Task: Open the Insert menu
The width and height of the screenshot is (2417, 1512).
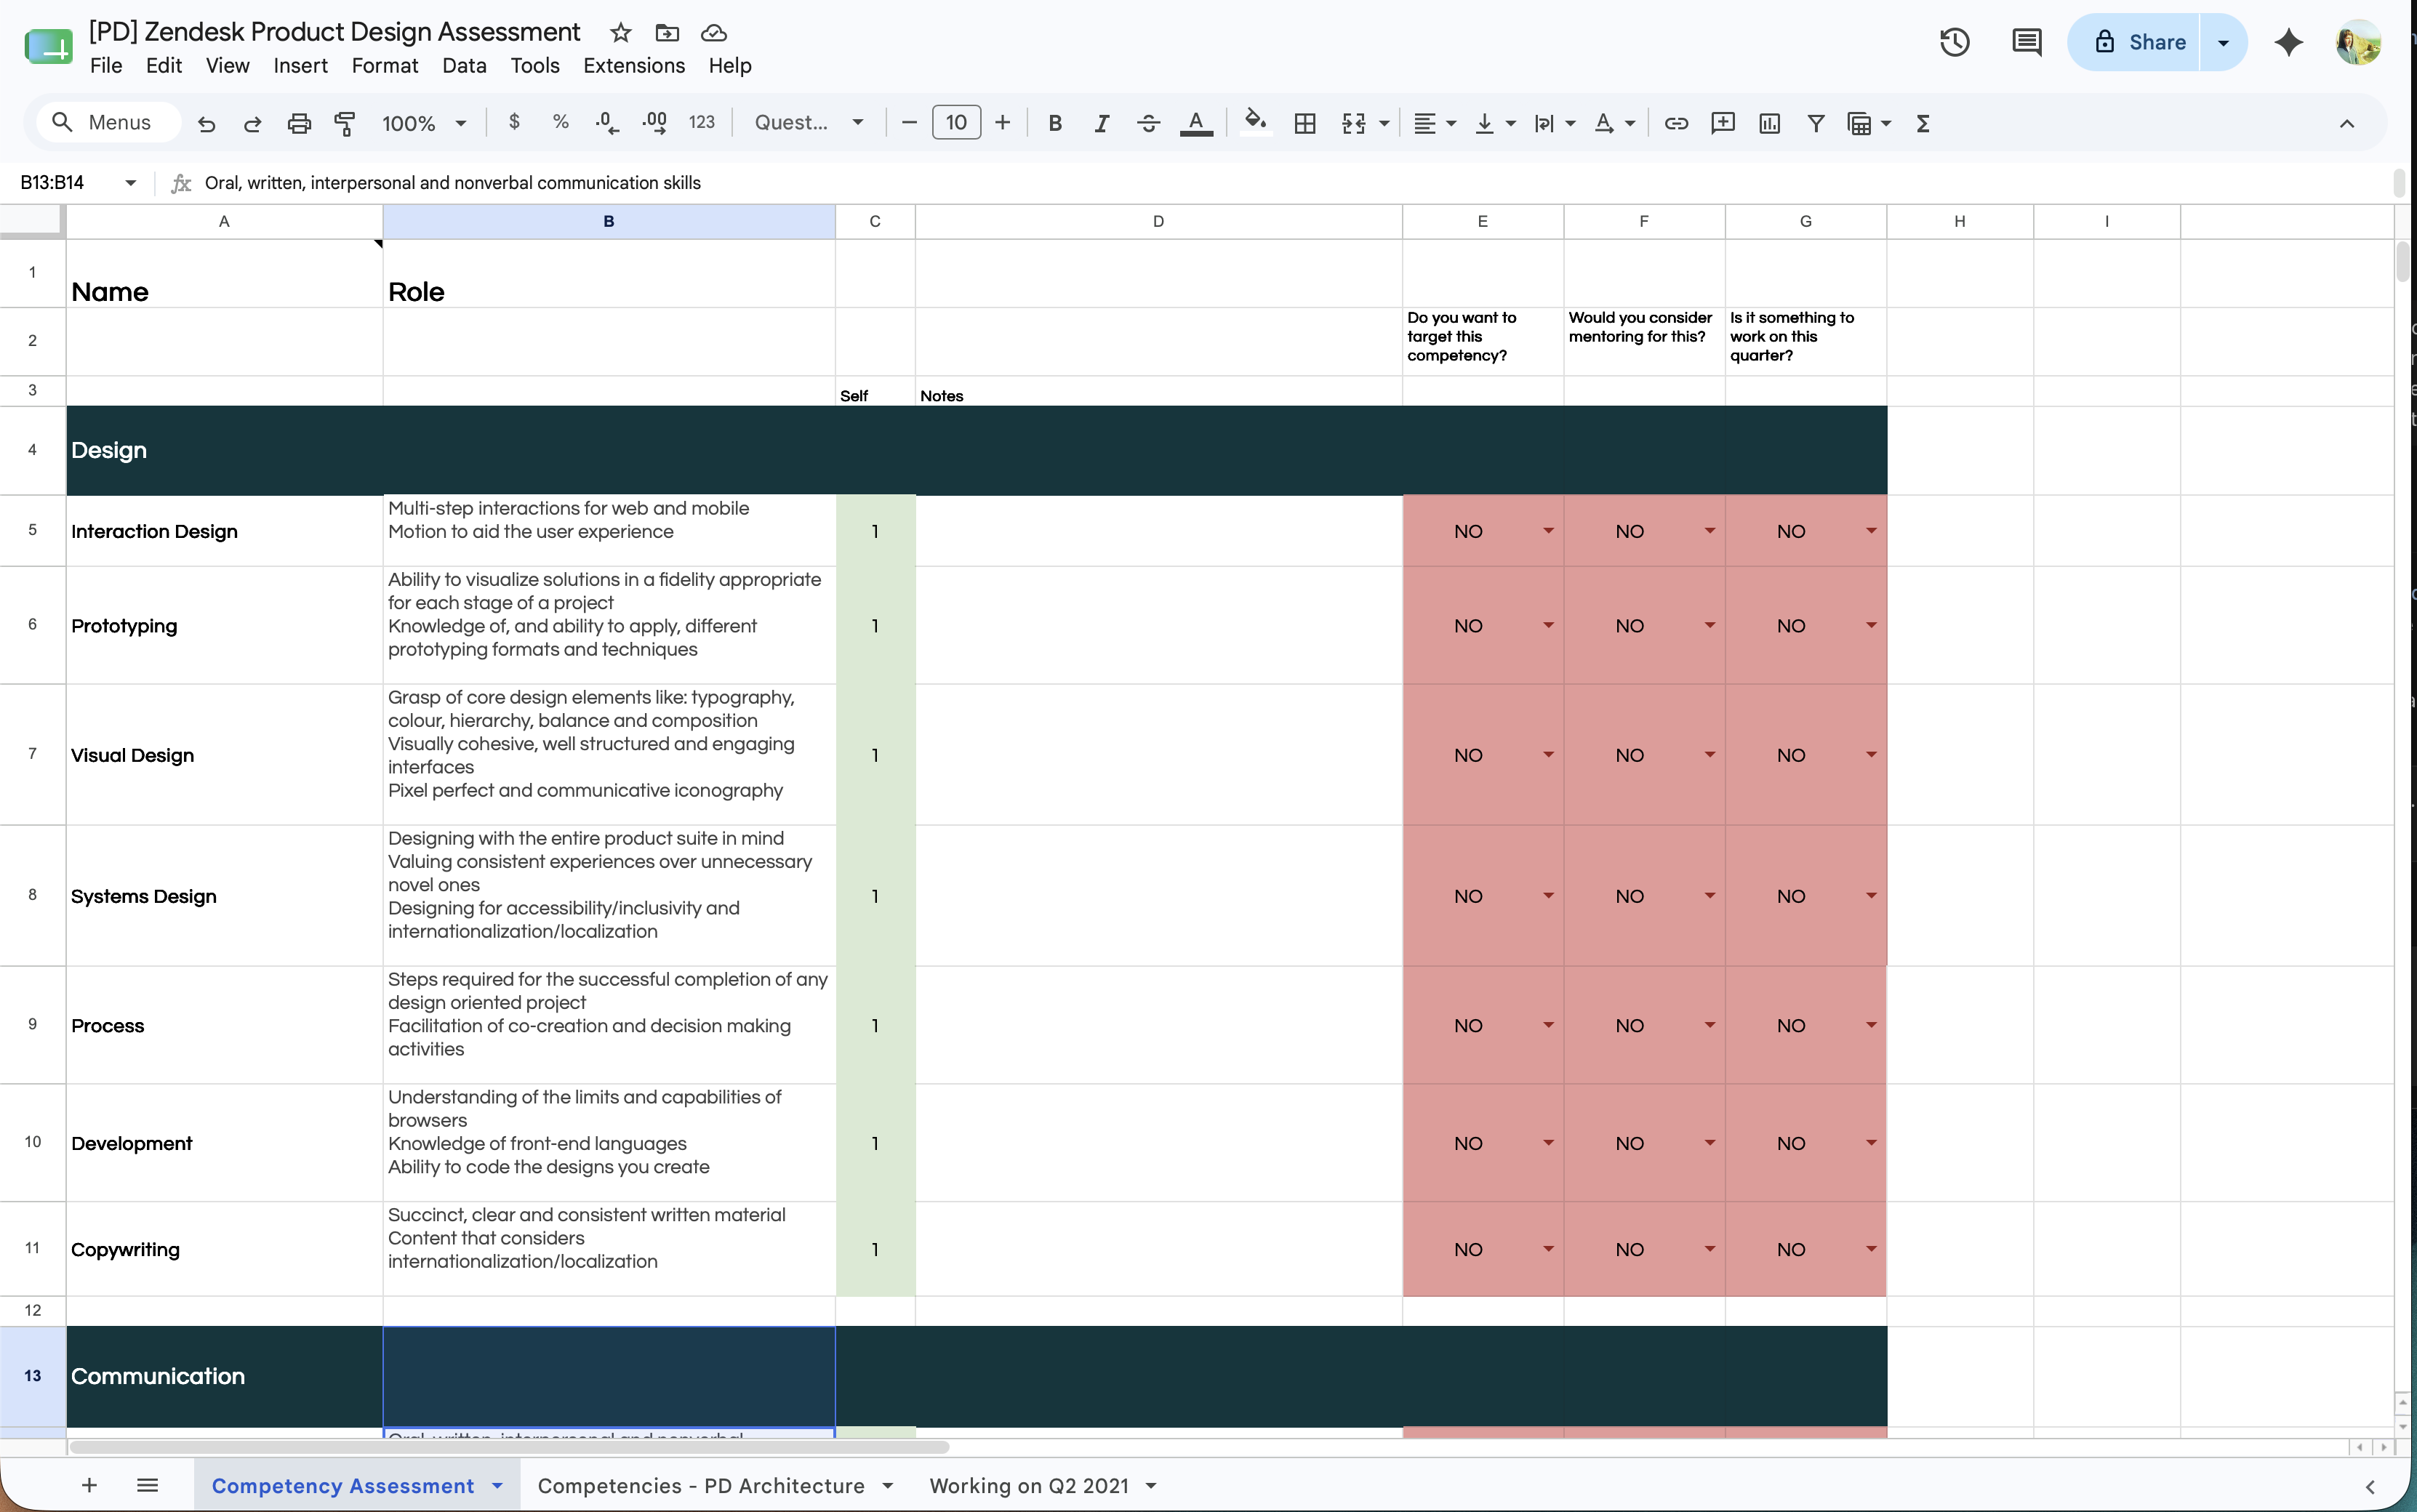Action: [300, 66]
